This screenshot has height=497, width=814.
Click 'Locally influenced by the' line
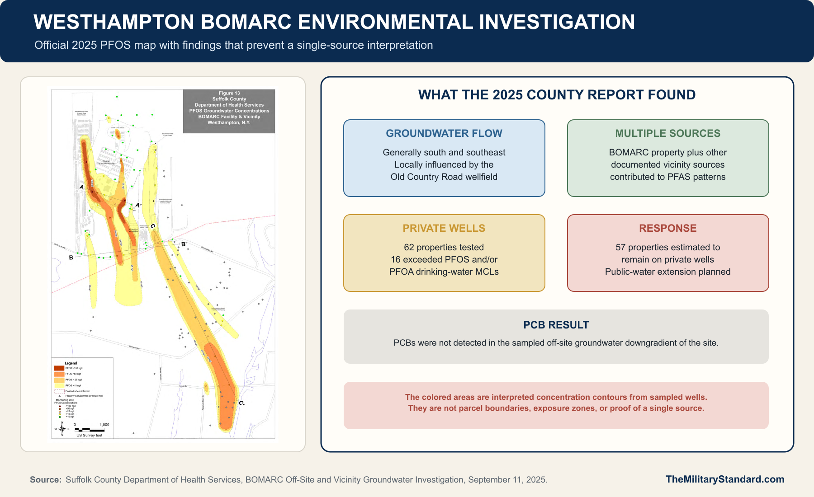[x=444, y=164]
